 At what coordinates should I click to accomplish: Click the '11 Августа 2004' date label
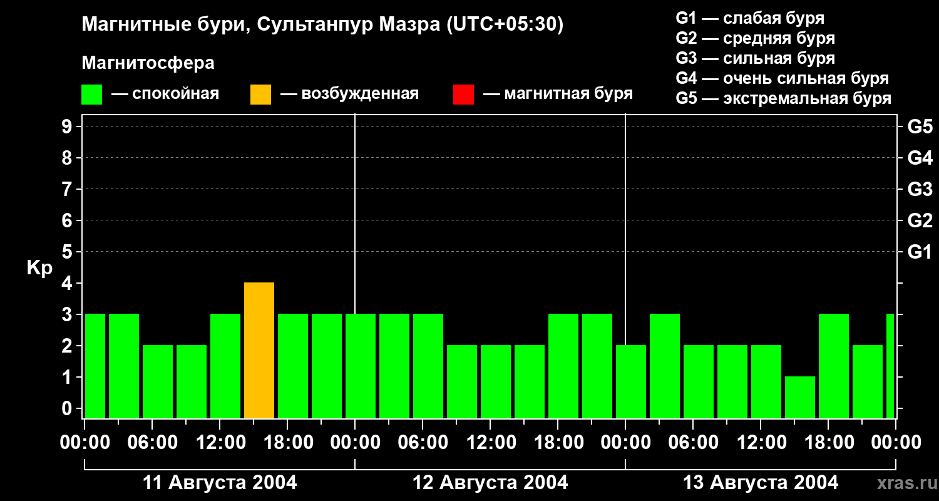(x=220, y=483)
